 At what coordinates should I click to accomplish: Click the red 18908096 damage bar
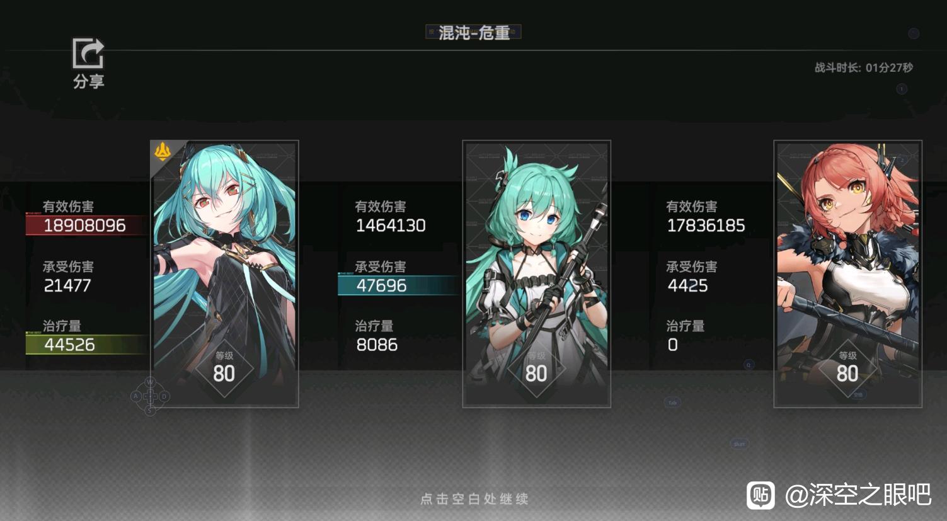[x=87, y=225]
